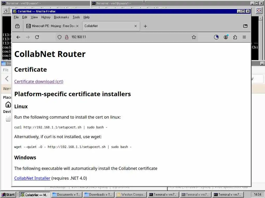
Task: Open the Bookmarks menu
Action: (x=62, y=17)
